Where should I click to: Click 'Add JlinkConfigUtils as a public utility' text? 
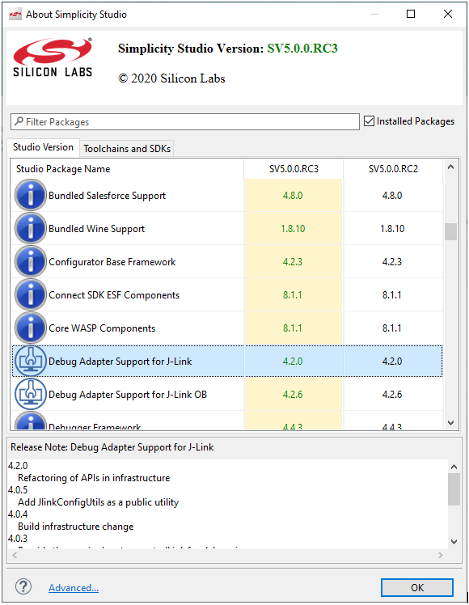tap(99, 502)
